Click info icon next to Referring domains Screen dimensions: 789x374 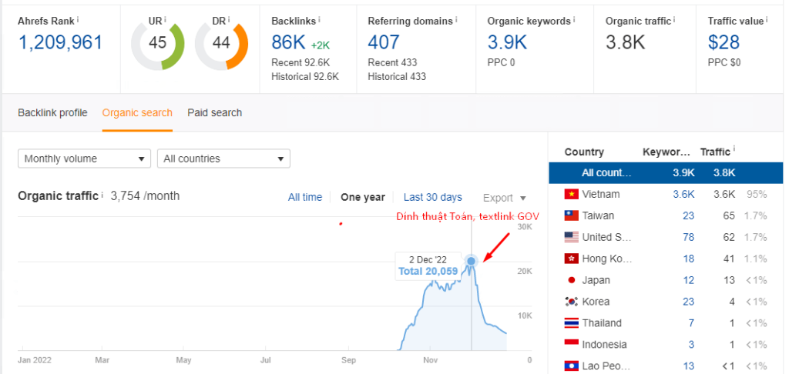pos(456,19)
